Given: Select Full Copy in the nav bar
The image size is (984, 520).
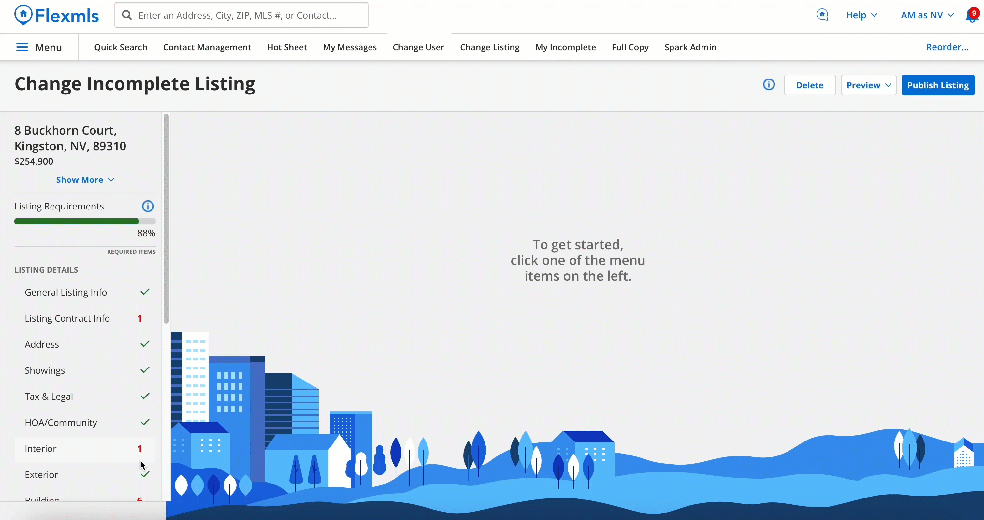Looking at the screenshot, I should (630, 47).
